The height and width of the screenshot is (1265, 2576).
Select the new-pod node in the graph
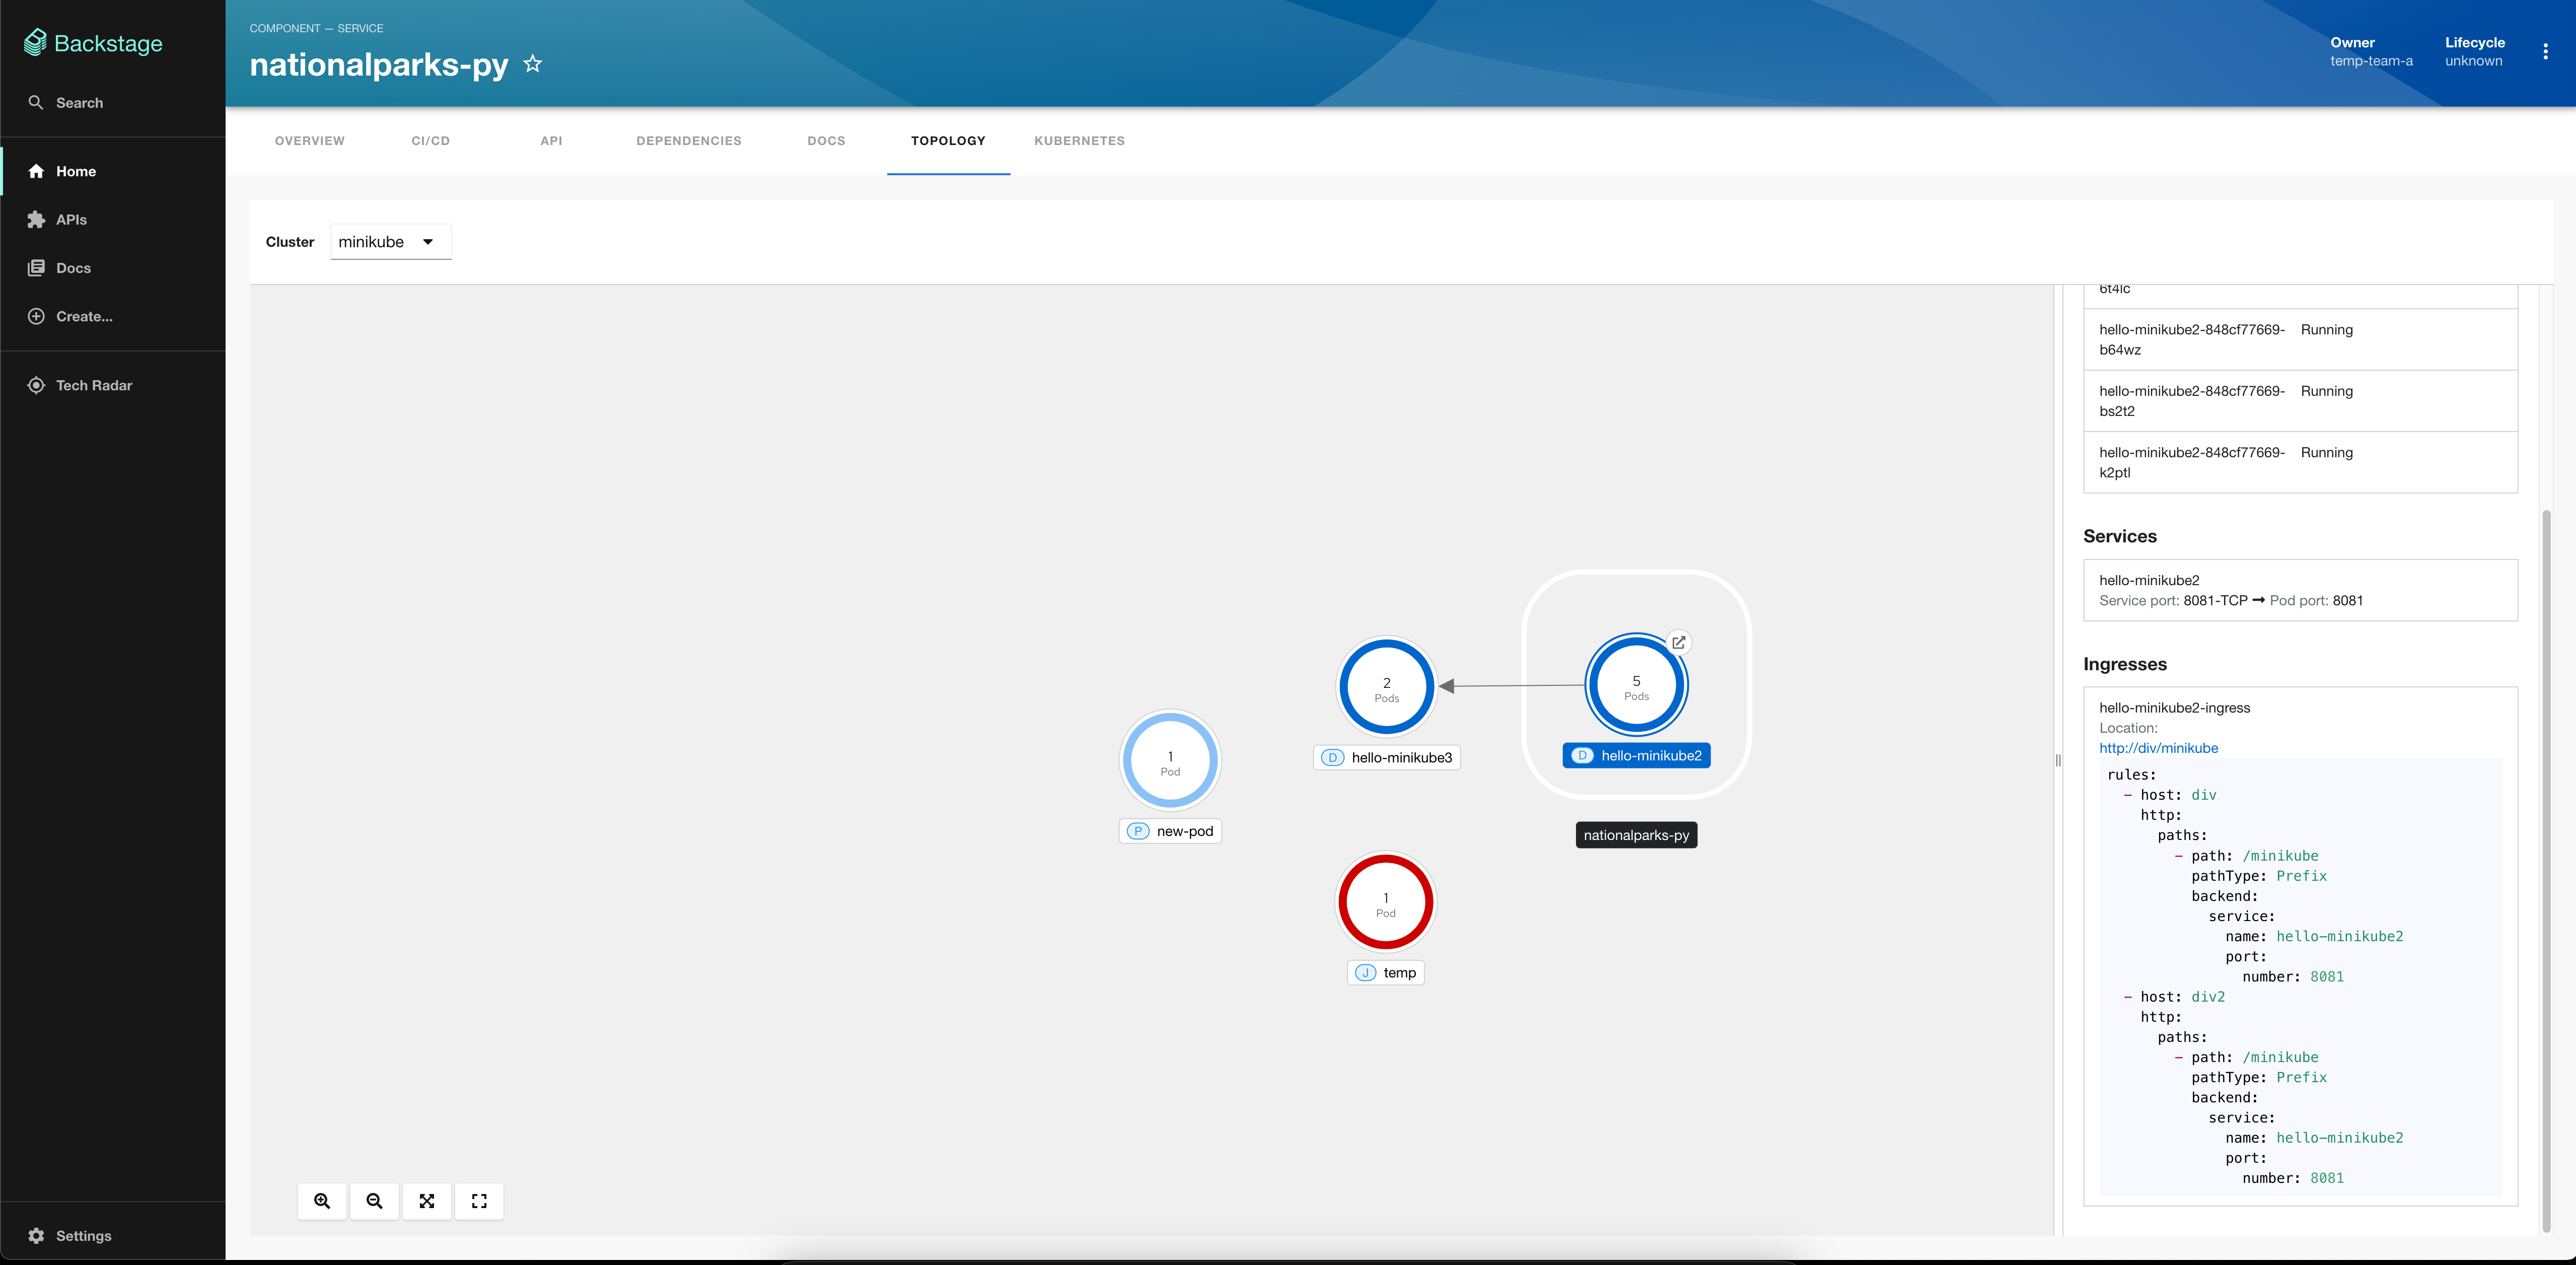pyautogui.click(x=1170, y=760)
